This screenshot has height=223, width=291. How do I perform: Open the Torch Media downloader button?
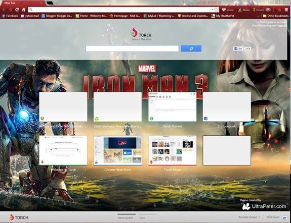coord(244,10)
